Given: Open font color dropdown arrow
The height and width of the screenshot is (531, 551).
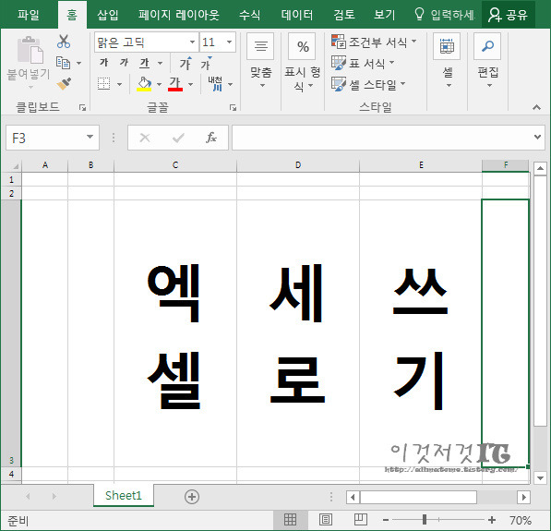Looking at the screenshot, I should (190, 84).
